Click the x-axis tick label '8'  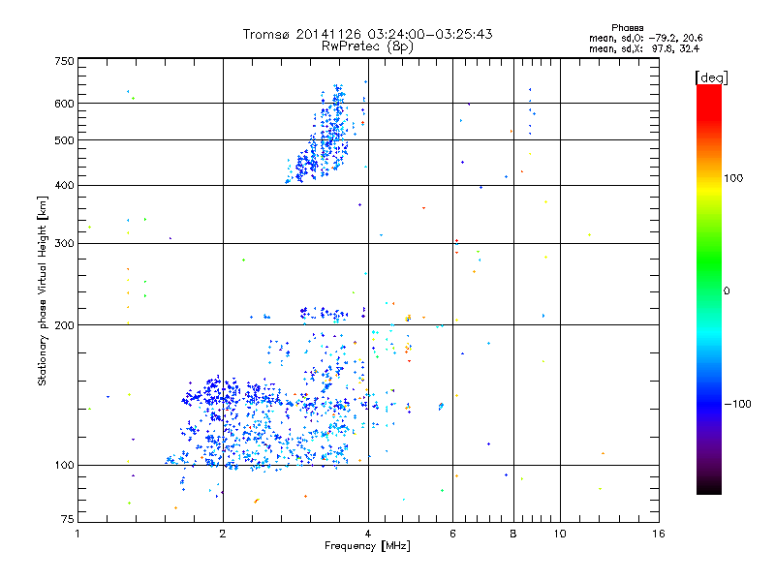tap(513, 534)
